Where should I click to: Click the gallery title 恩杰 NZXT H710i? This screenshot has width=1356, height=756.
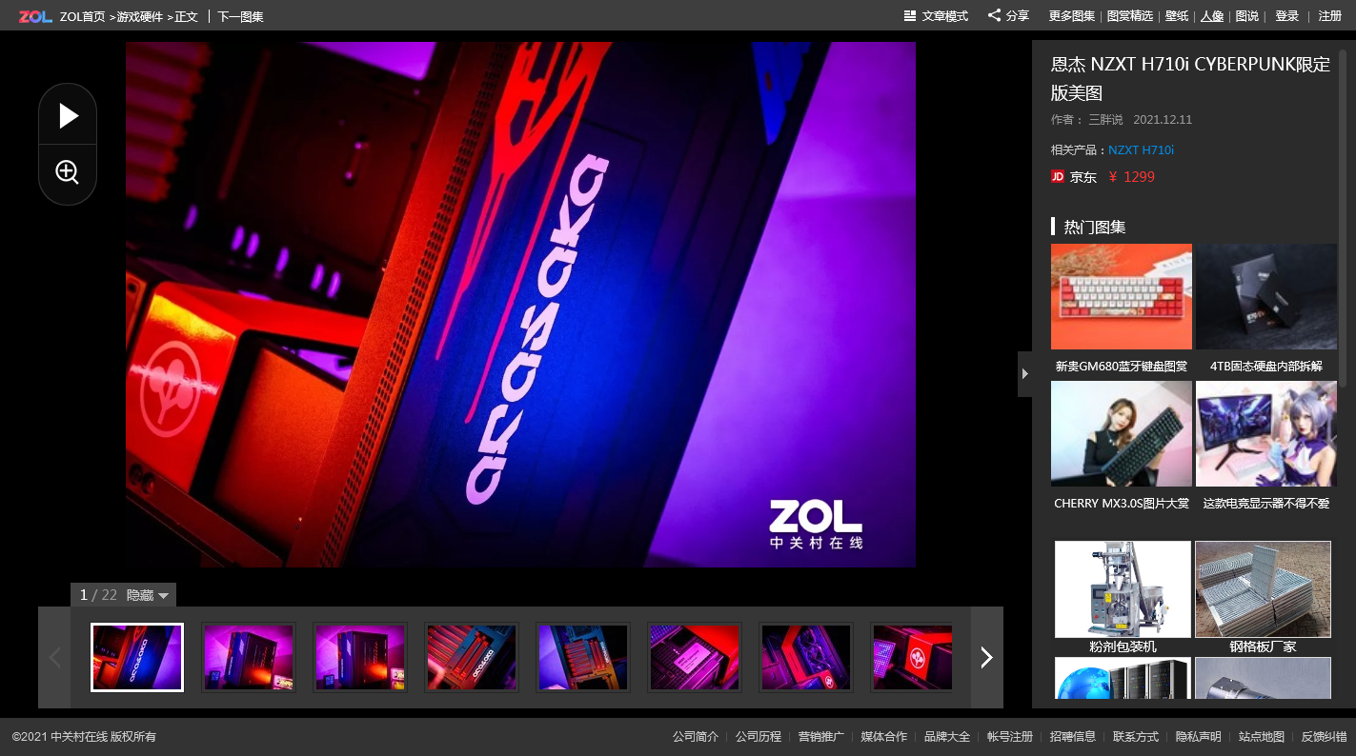tap(1190, 78)
